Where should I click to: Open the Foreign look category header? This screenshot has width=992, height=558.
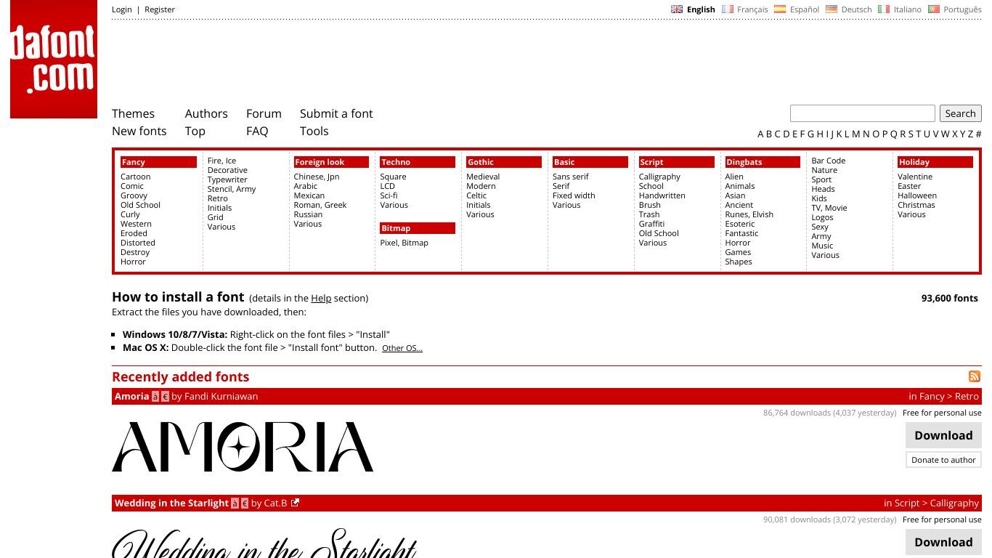click(x=331, y=162)
